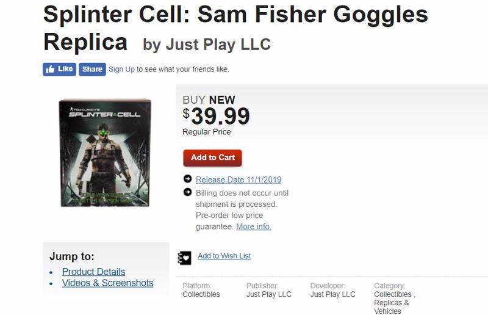488x315 pixels.
Task: Open the Facebook Sign Up link
Action: point(121,69)
